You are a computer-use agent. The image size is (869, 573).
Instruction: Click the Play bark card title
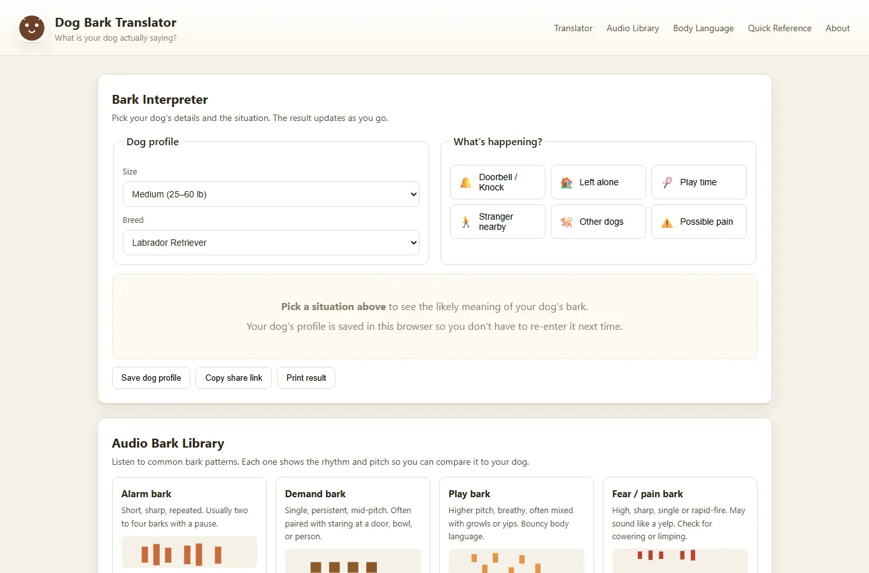(469, 494)
